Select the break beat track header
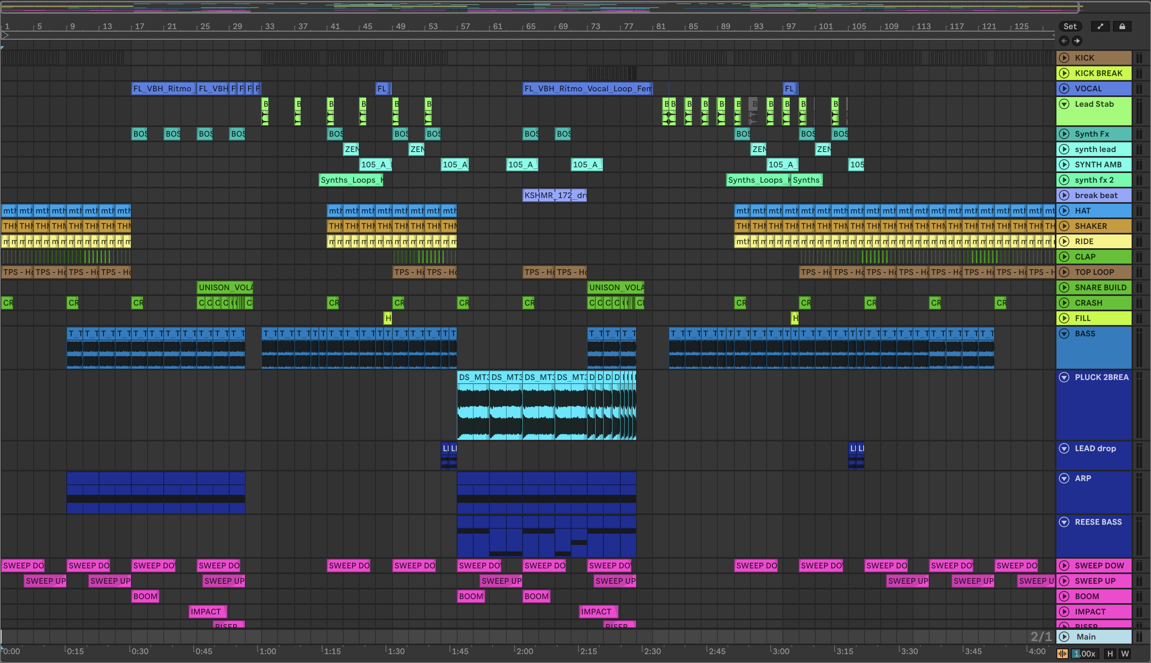 [1096, 195]
